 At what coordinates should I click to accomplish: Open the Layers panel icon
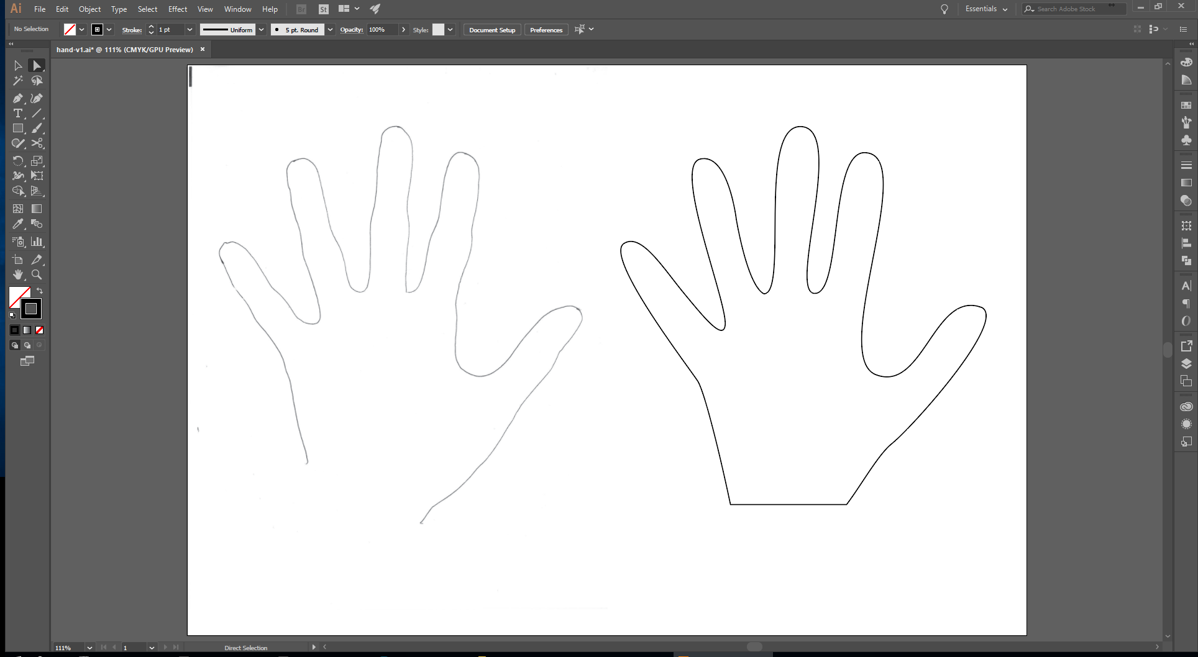pos(1186,364)
